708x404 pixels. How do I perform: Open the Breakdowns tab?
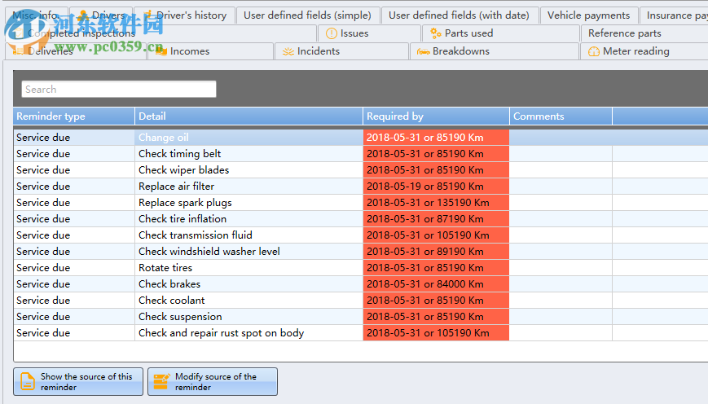(x=494, y=51)
